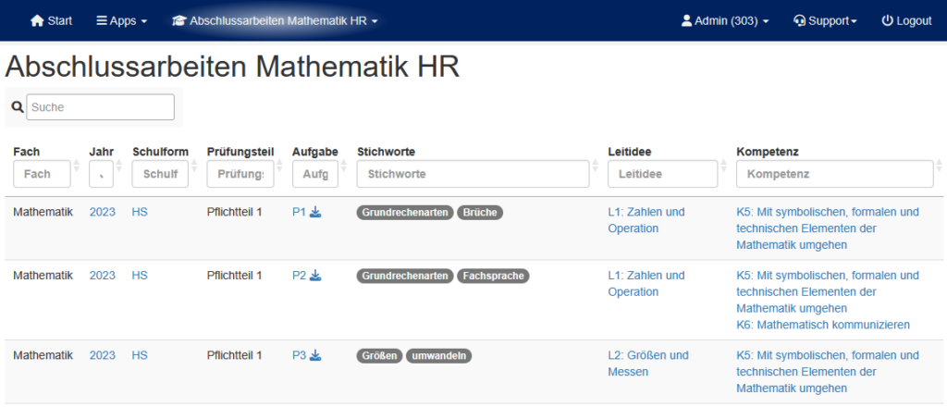
Task: Click the search magnifier icon
Action: click(18, 107)
